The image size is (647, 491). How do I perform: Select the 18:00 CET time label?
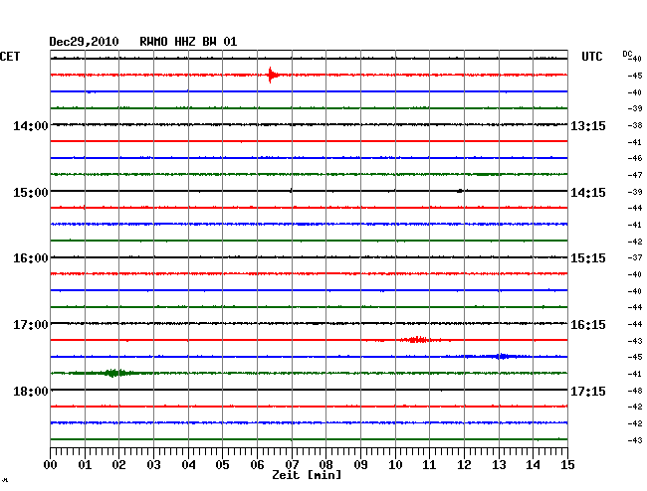(31, 391)
